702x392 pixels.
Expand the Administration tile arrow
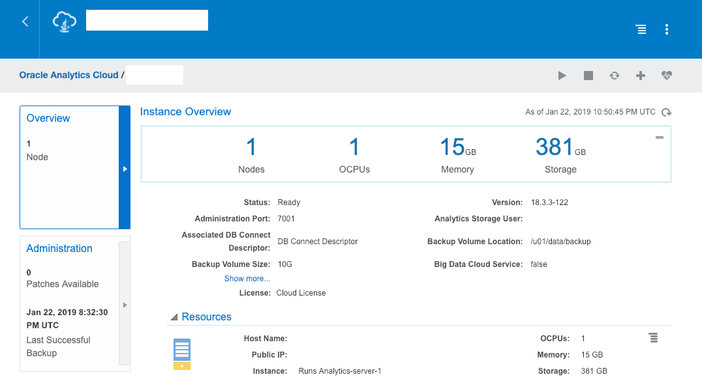[x=125, y=305]
